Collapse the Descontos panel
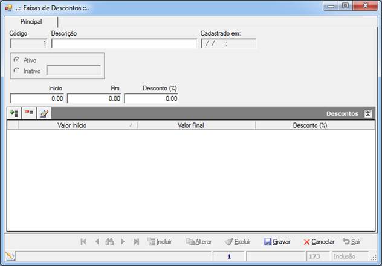 coord(368,113)
